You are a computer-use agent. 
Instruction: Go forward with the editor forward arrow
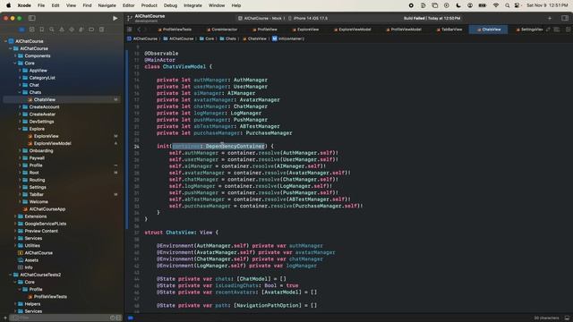pos(146,30)
